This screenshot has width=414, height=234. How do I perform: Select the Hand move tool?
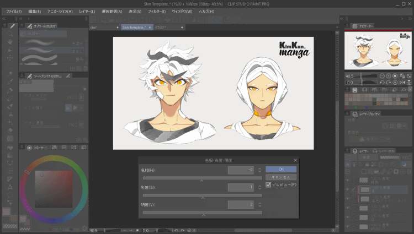[x=10, y=42]
